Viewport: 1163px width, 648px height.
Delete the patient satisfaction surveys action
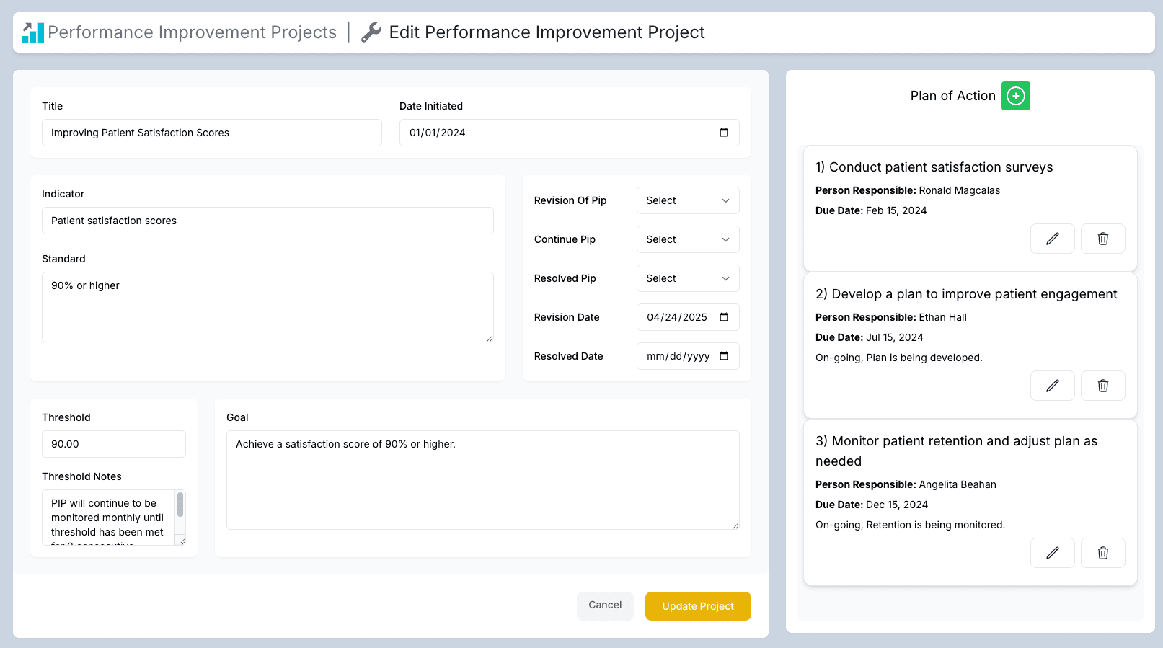pyautogui.click(x=1102, y=239)
